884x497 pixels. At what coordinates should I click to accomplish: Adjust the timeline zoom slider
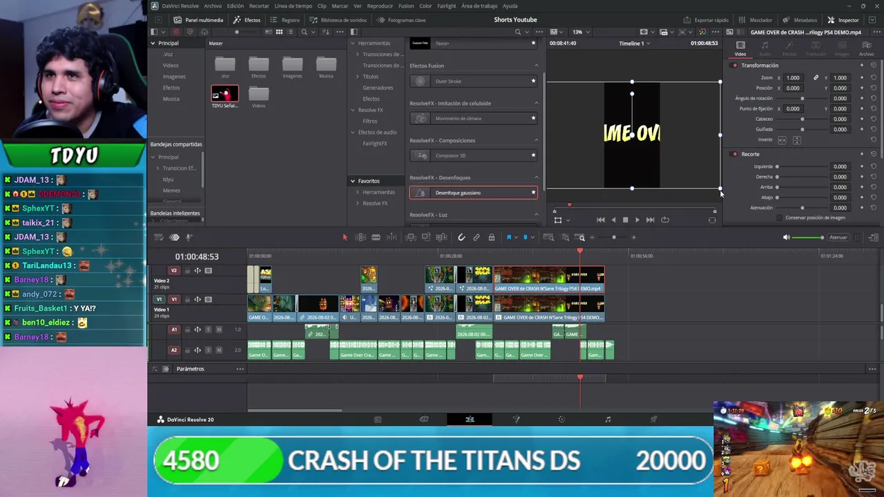point(614,237)
